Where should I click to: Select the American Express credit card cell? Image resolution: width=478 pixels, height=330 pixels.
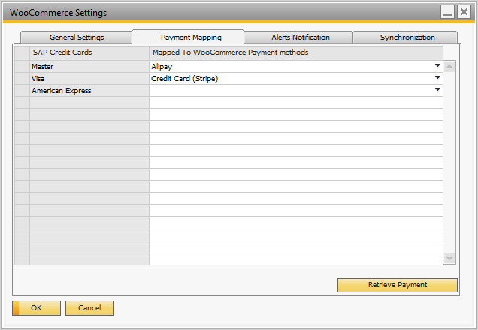(89, 90)
